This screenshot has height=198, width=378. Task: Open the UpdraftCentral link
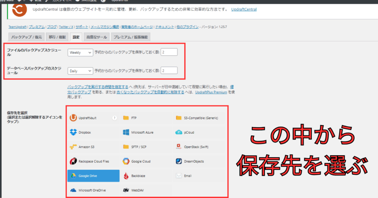244,9
